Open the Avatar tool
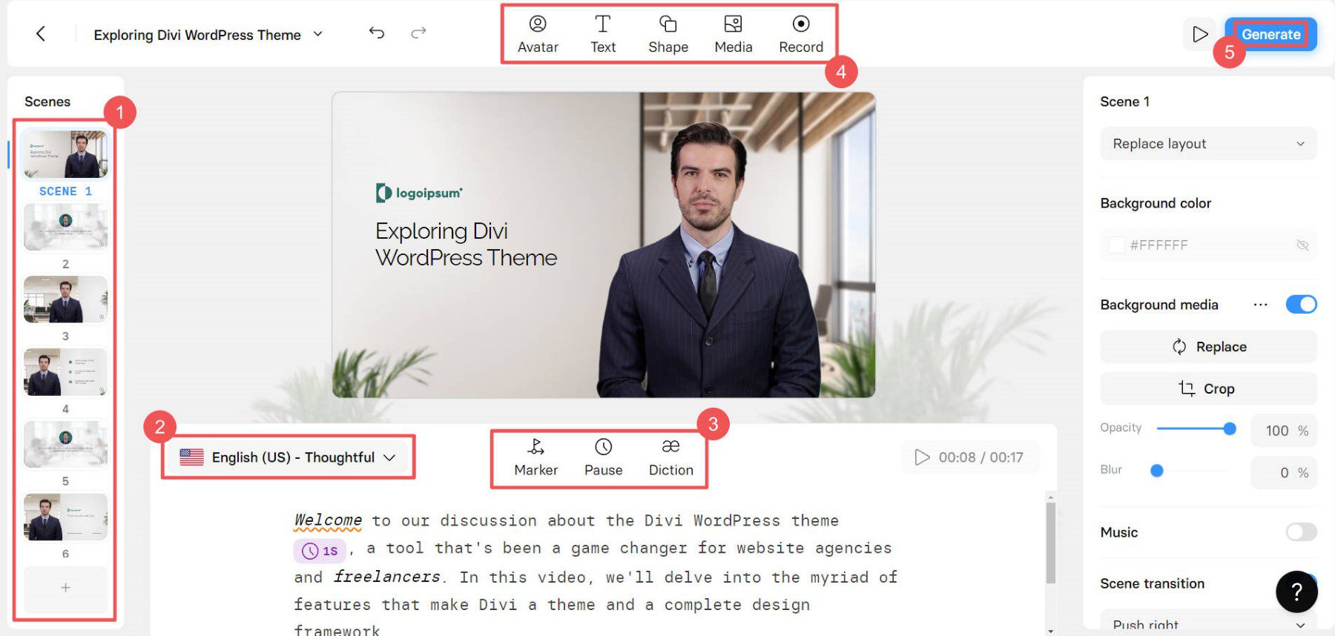1335x636 pixels. pyautogui.click(x=538, y=34)
